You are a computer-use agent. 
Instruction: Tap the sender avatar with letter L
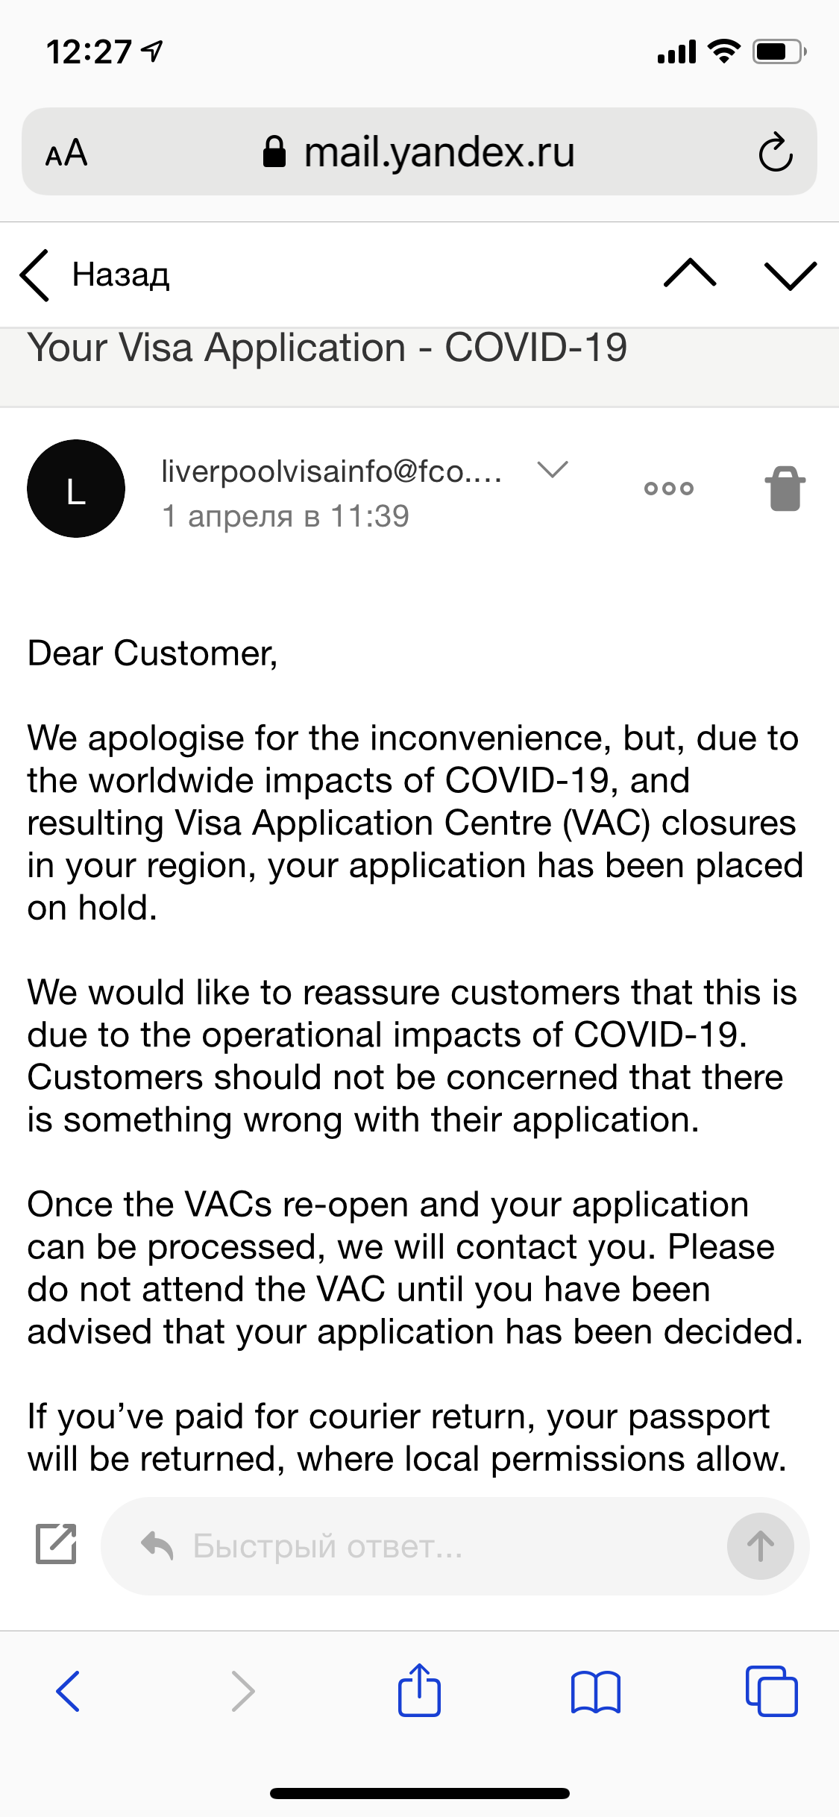click(x=76, y=489)
